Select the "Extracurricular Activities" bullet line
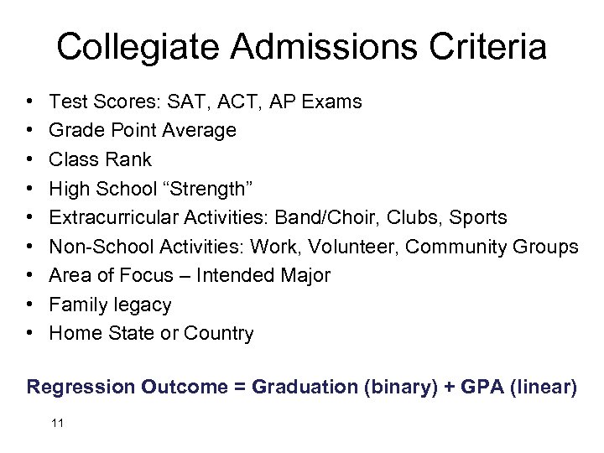The width and height of the screenshot is (604, 453). [278, 218]
